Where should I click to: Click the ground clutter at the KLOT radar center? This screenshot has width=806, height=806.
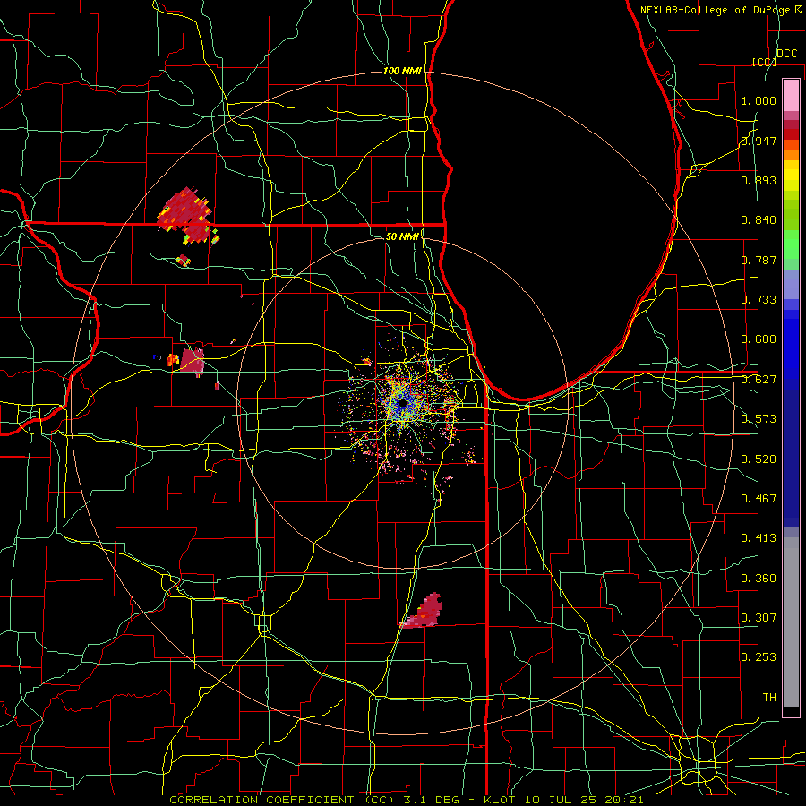pyautogui.click(x=403, y=405)
